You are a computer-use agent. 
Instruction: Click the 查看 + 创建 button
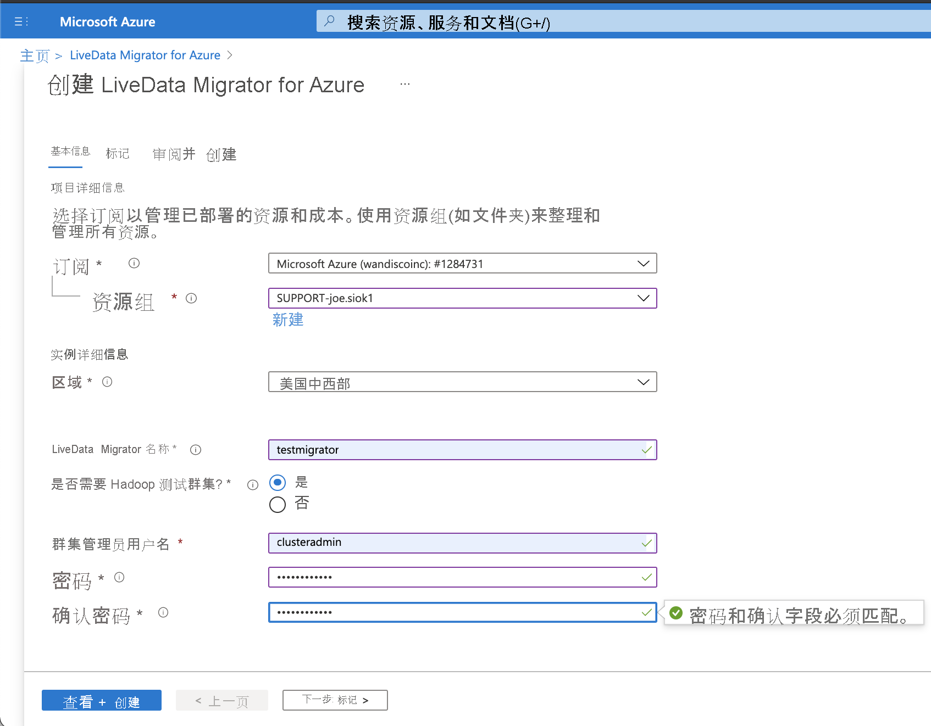pyautogui.click(x=102, y=700)
